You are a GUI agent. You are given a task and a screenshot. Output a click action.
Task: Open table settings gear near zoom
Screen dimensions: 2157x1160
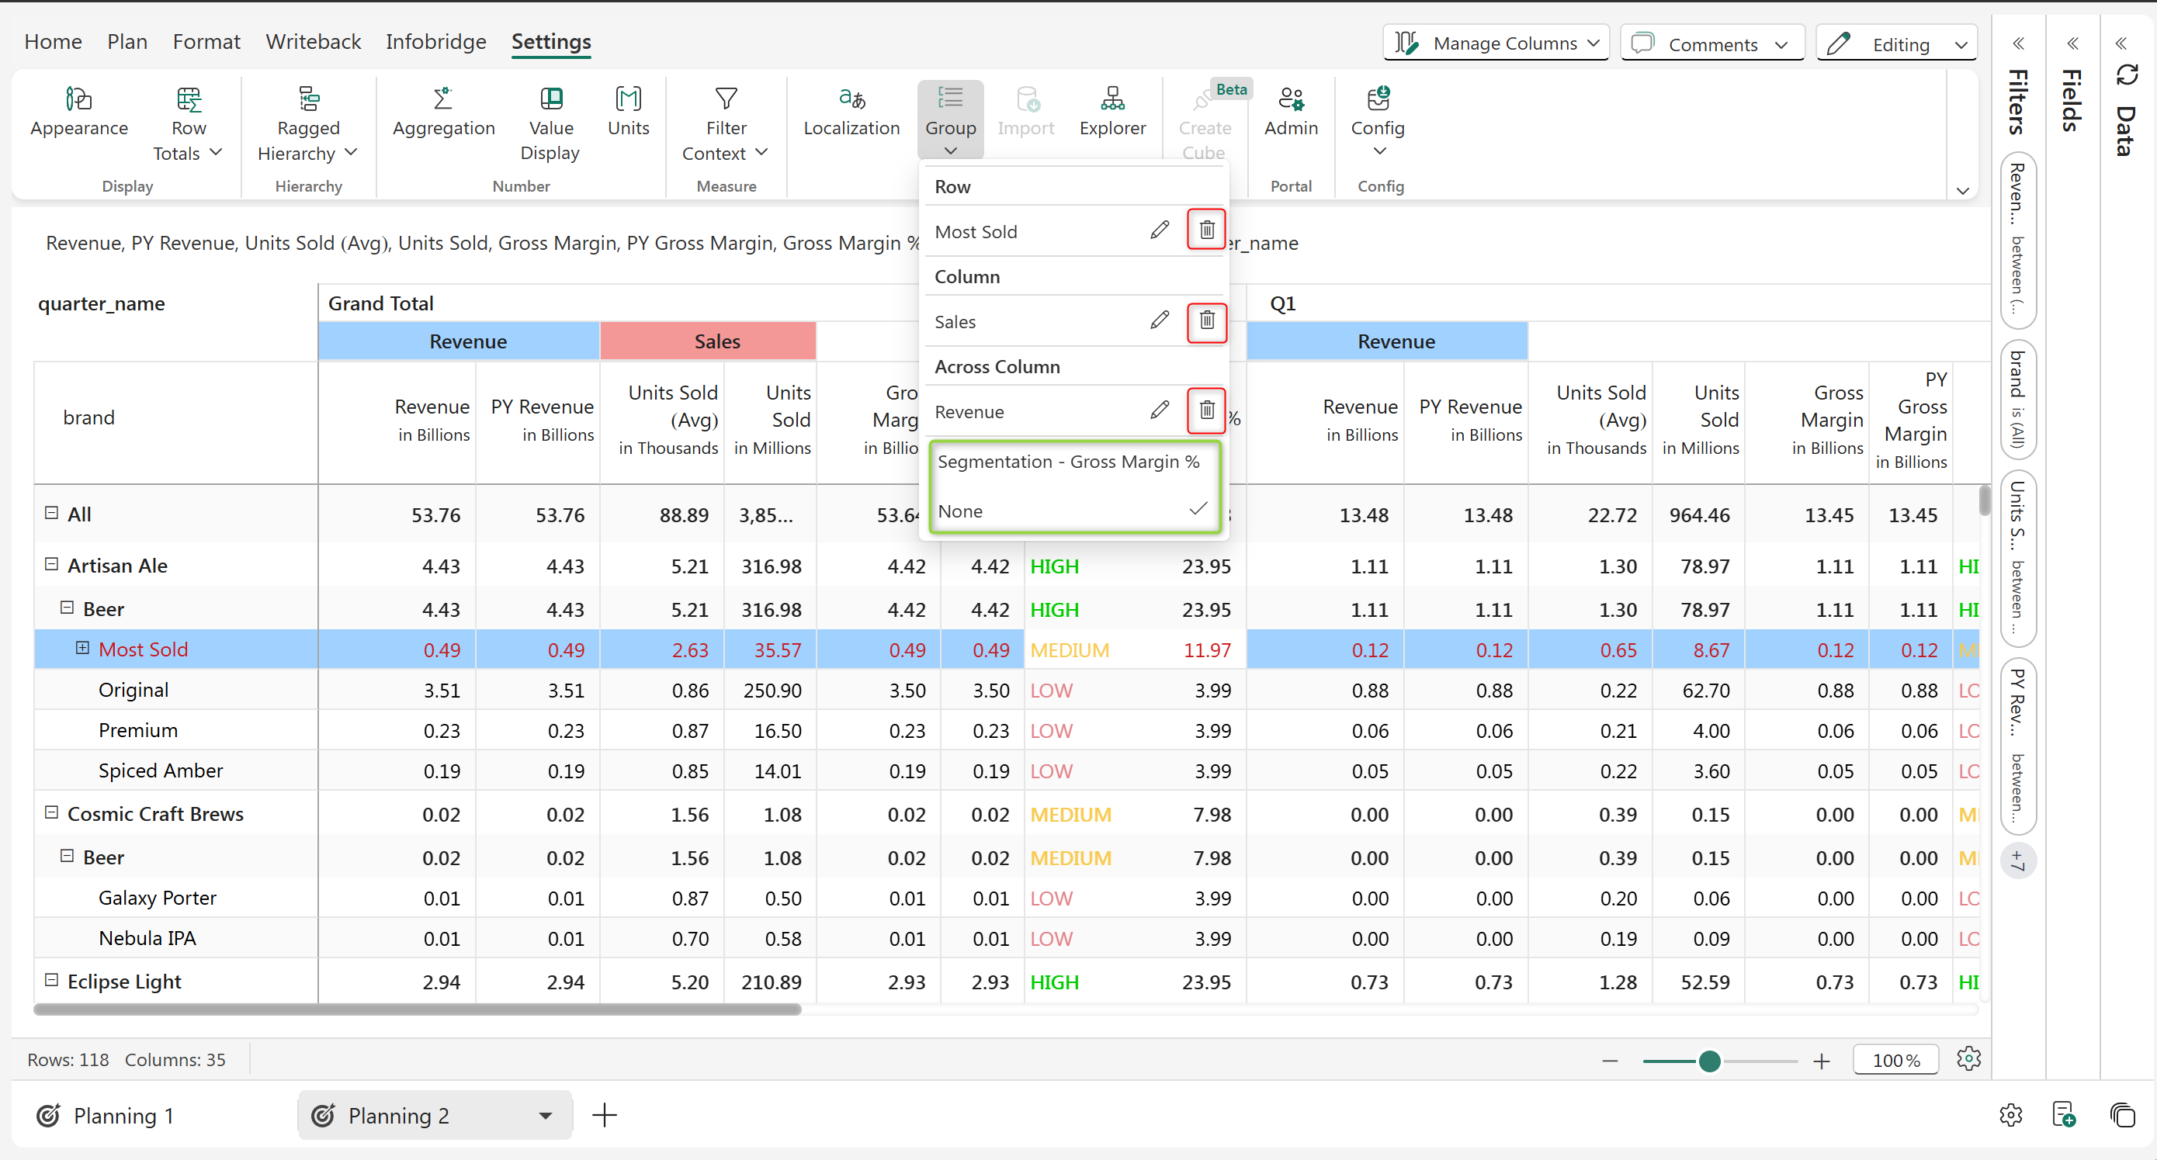(x=1968, y=1058)
